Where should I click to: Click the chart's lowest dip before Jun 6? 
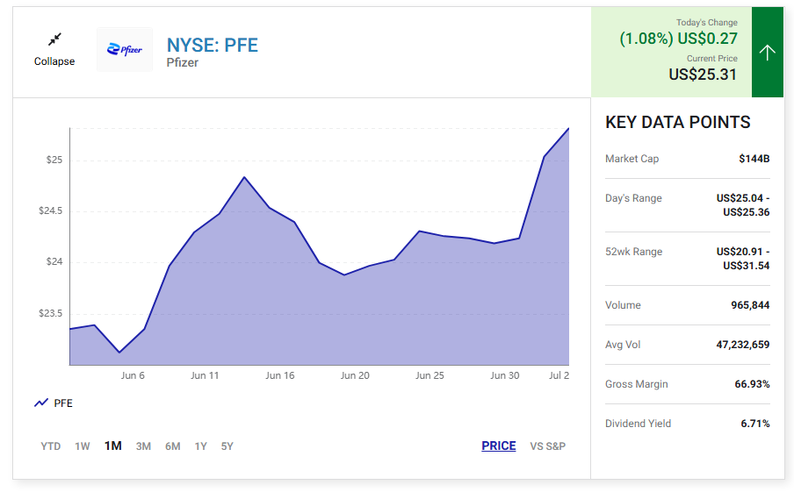(x=119, y=352)
